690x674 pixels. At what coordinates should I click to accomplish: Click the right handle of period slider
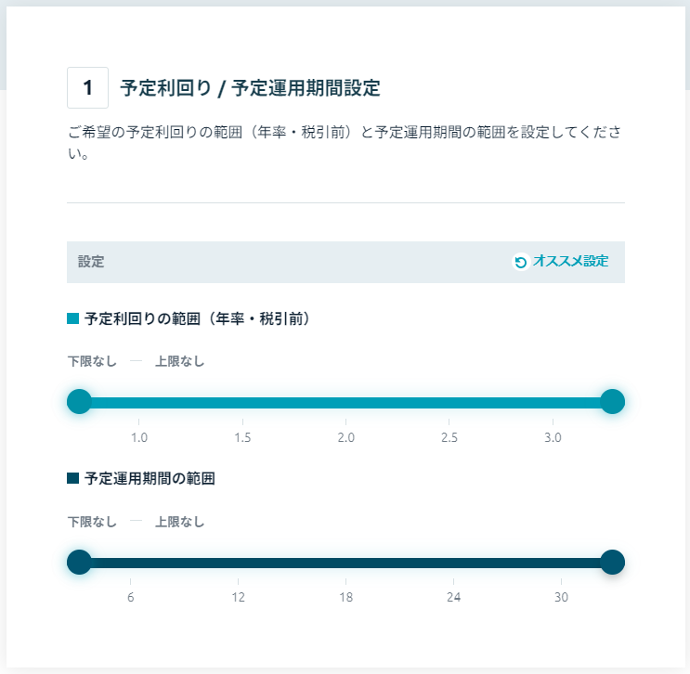(613, 563)
